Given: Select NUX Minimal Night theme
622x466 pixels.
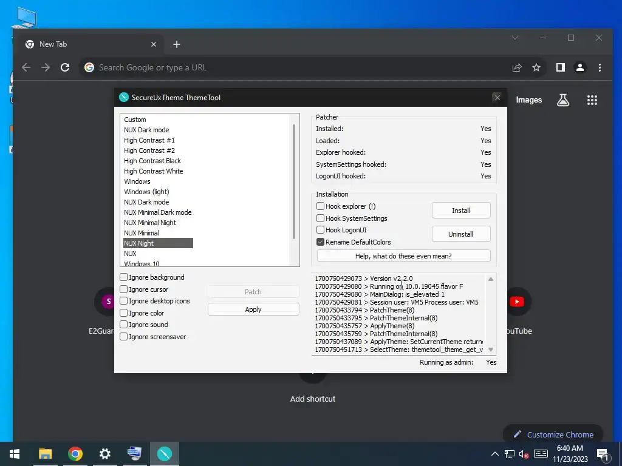Looking at the screenshot, I should pos(150,223).
